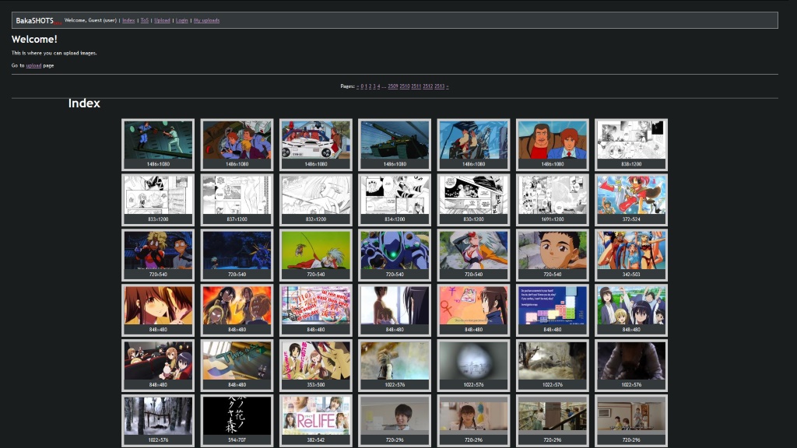Open the Upload link in header bar
This screenshot has height=448, width=797.
(162, 20)
